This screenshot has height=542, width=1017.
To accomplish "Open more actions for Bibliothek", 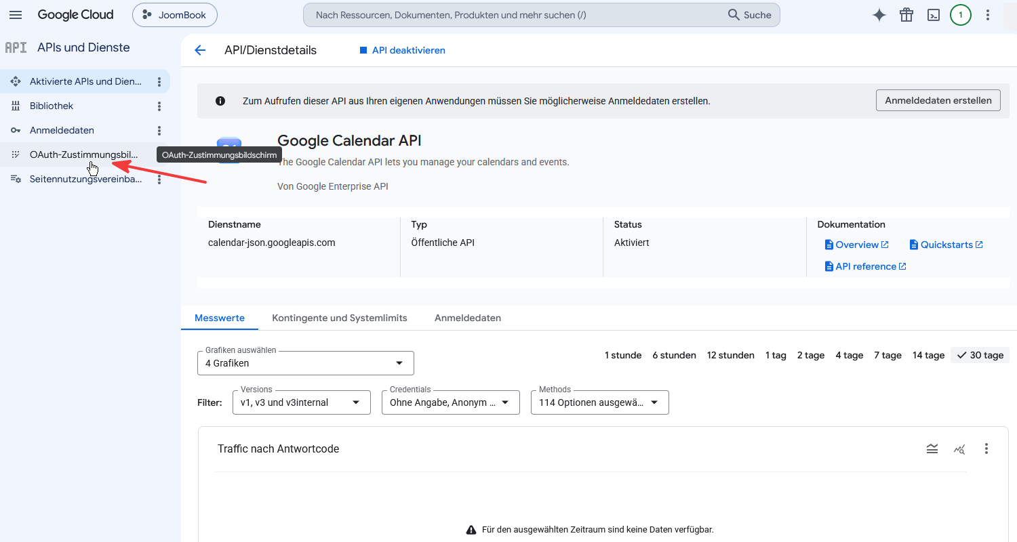I will pos(159,106).
